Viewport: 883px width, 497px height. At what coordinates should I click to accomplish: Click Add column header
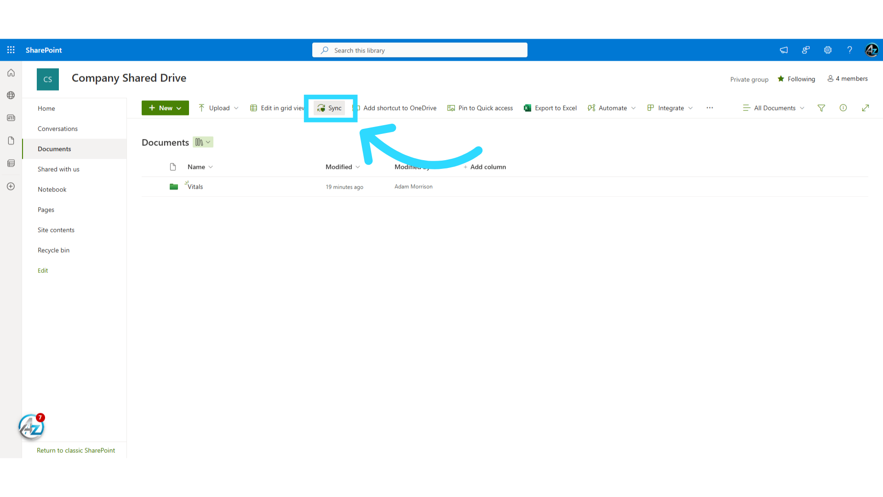tap(485, 167)
